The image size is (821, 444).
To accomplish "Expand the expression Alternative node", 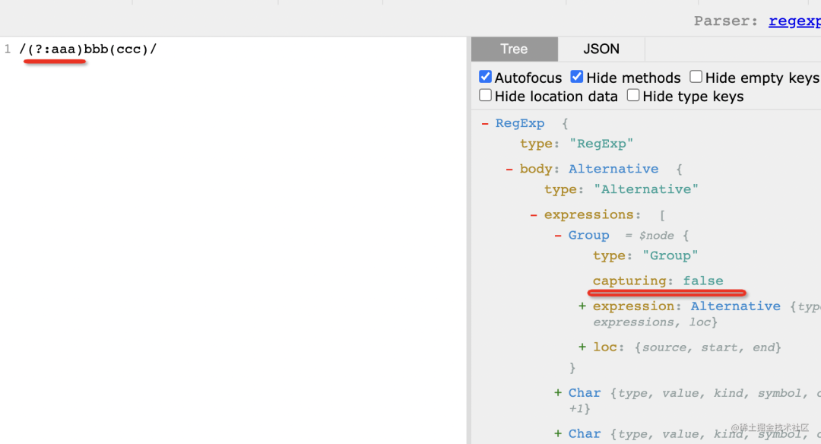I will 582,306.
